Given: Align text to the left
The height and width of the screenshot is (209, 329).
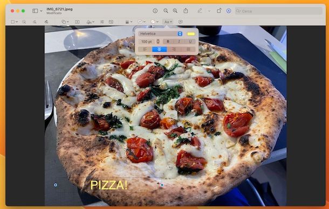Looking at the screenshot, I should 145,49.
